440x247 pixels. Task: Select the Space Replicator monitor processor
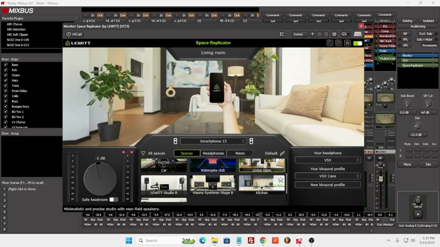418,66
